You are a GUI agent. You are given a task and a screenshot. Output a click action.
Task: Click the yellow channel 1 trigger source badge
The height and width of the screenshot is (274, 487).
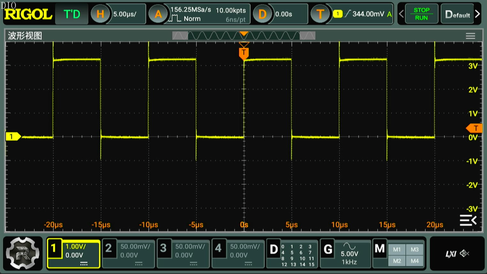pos(338,14)
